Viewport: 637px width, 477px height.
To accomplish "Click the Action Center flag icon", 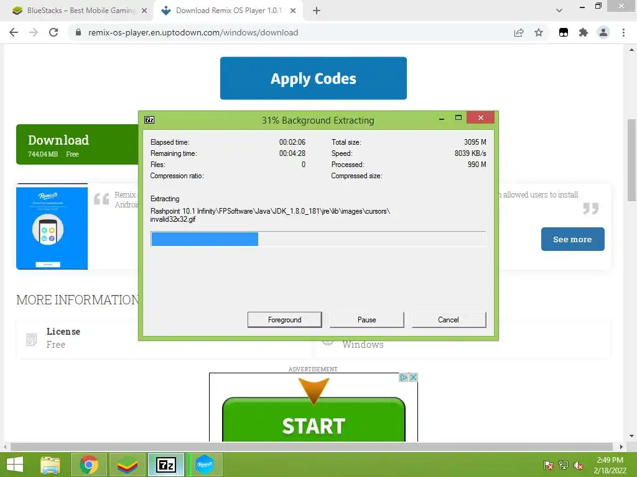I will (548, 465).
